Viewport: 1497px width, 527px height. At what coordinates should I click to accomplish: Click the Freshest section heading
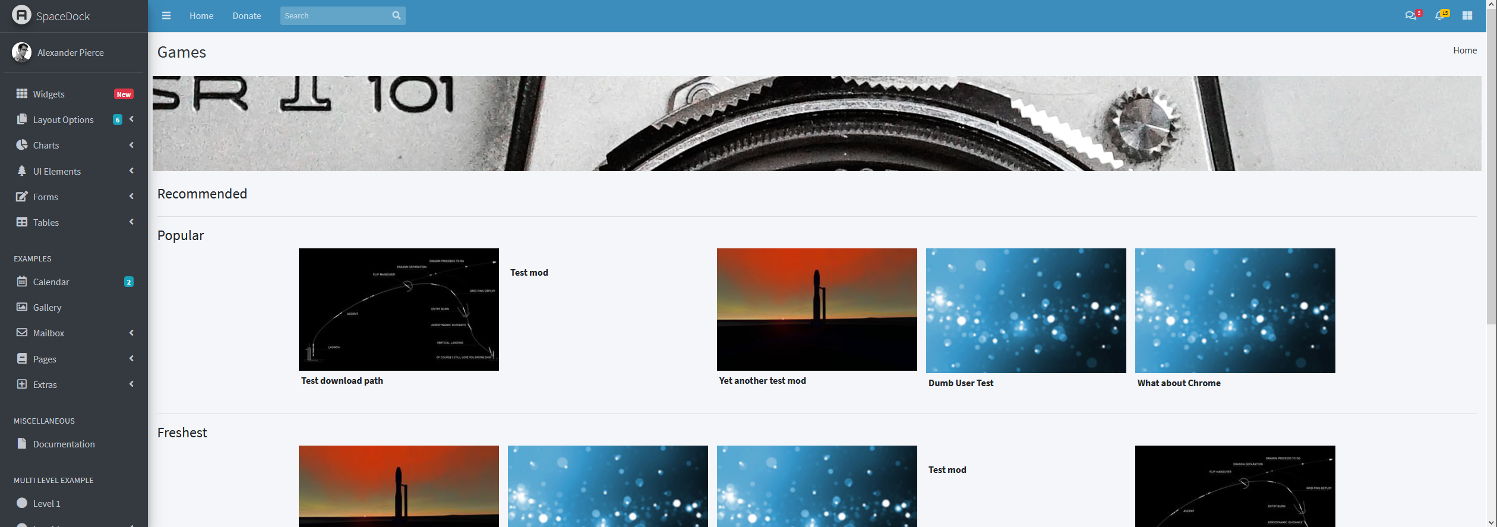click(x=182, y=433)
